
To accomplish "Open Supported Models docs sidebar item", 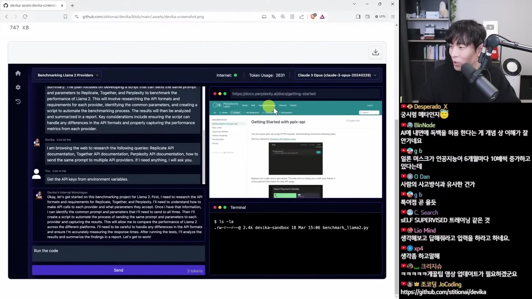I will pyautogui.click(x=220, y=132).
